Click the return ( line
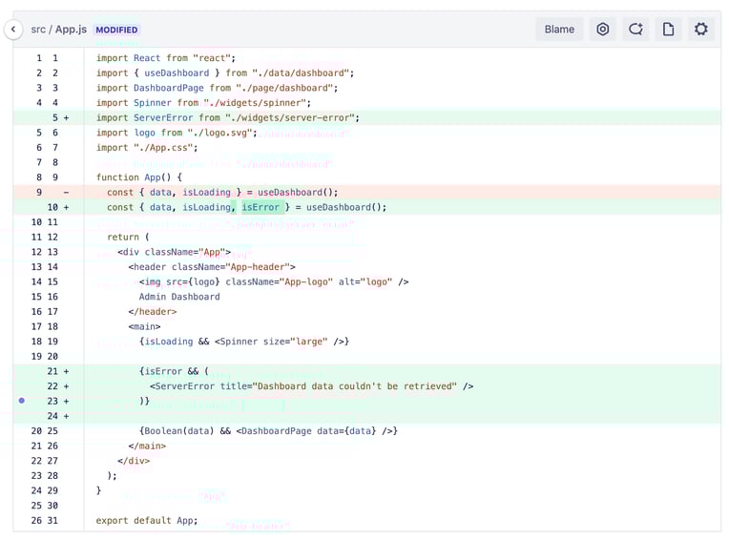Image resolution: width=729 pixels, height=540 pixels. pos(128,237)
